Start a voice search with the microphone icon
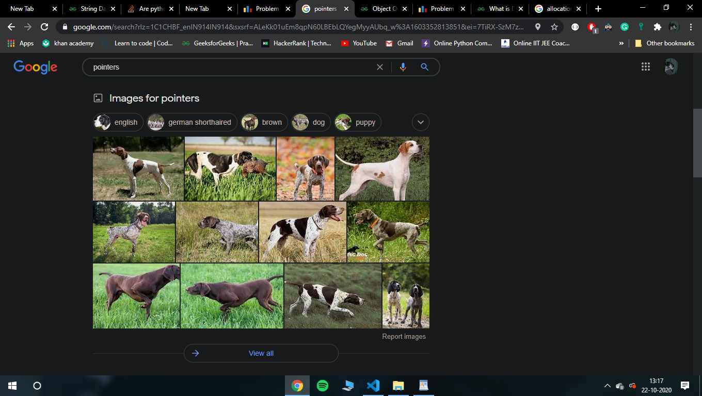The width and height of the screenshot is (702, 396). 403,67
